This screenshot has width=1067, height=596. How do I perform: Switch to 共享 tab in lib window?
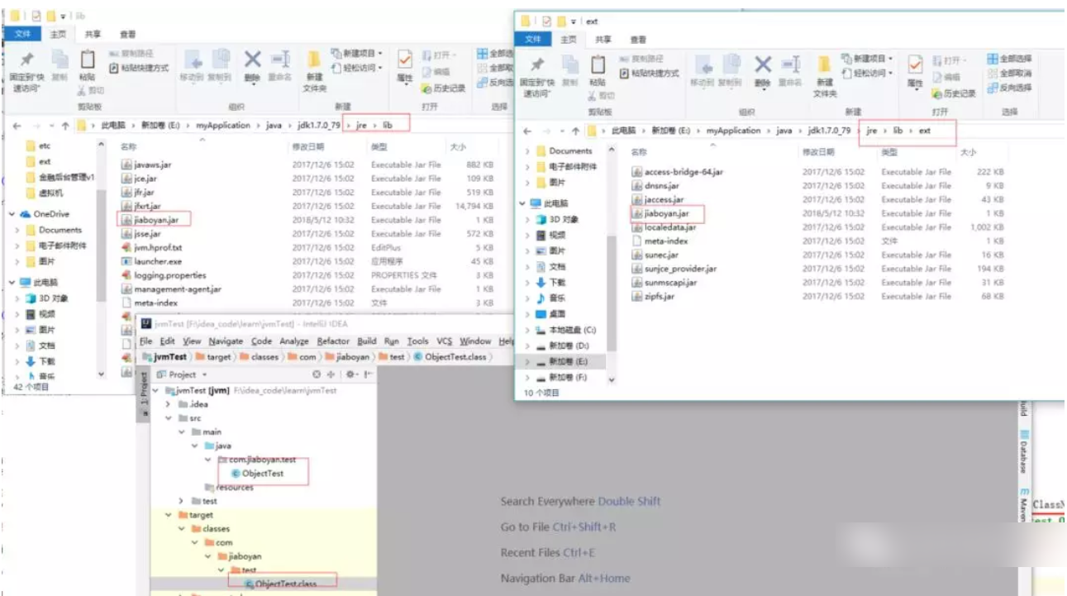(93, 34)
